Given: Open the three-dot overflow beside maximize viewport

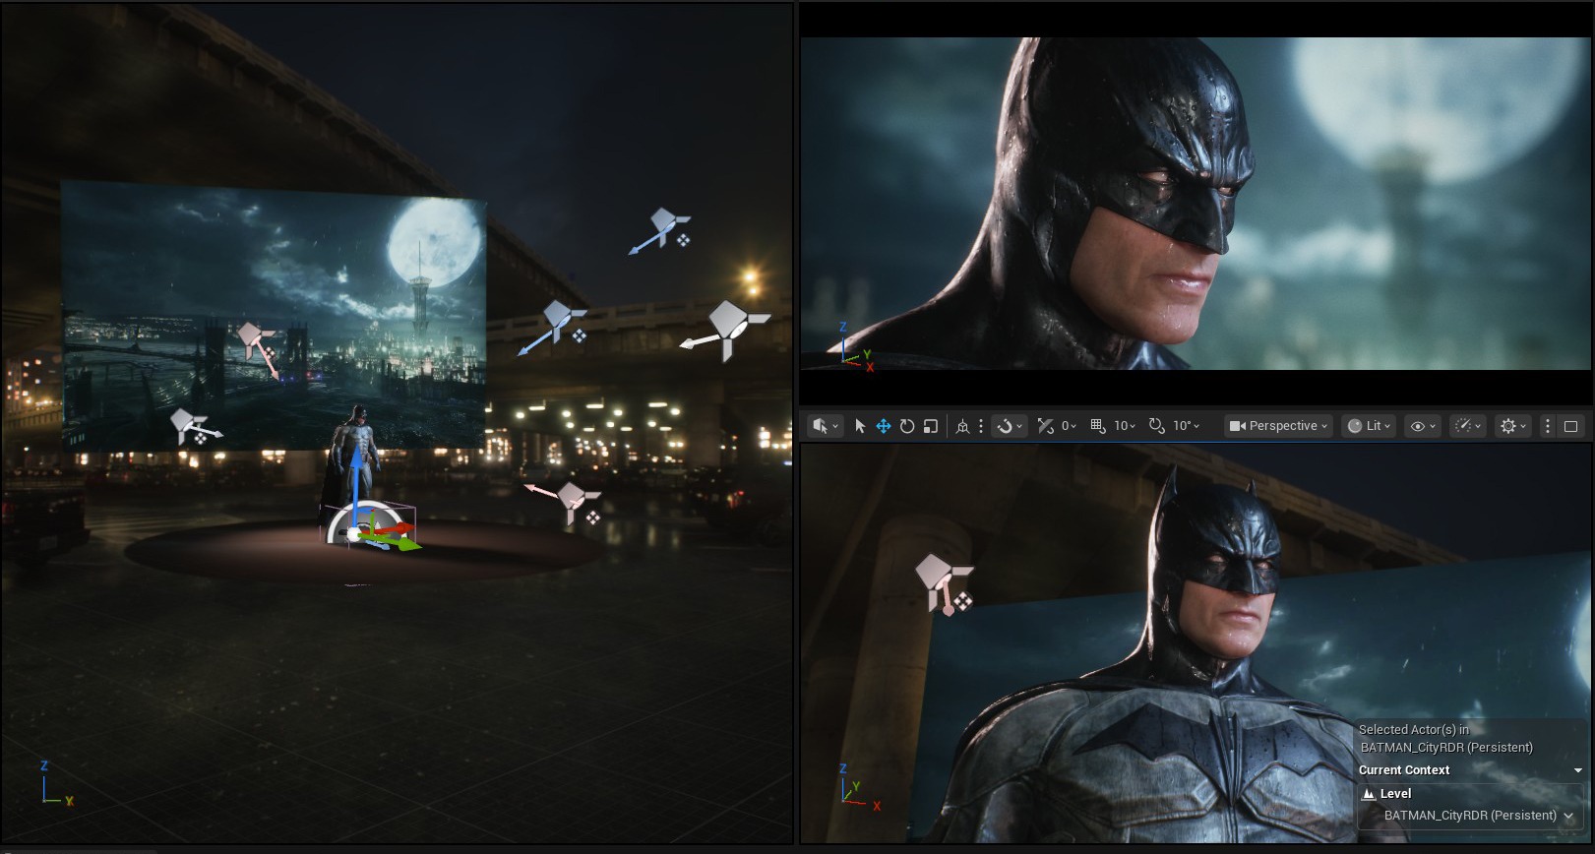Looking at the screenshot, I should tap(1548, 426).
